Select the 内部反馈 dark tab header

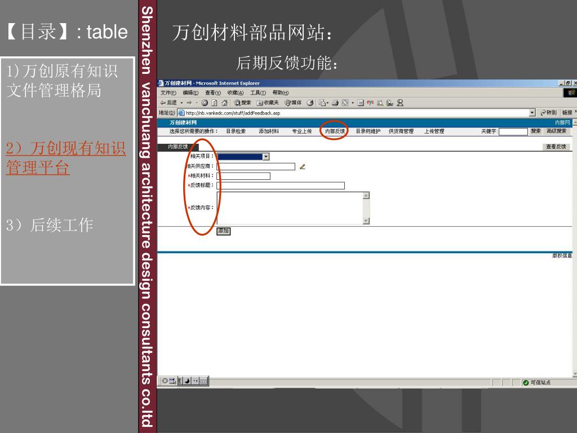178,147
